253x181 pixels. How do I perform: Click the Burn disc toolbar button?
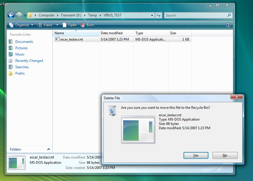pyautogui.click(x=88, y=25)
